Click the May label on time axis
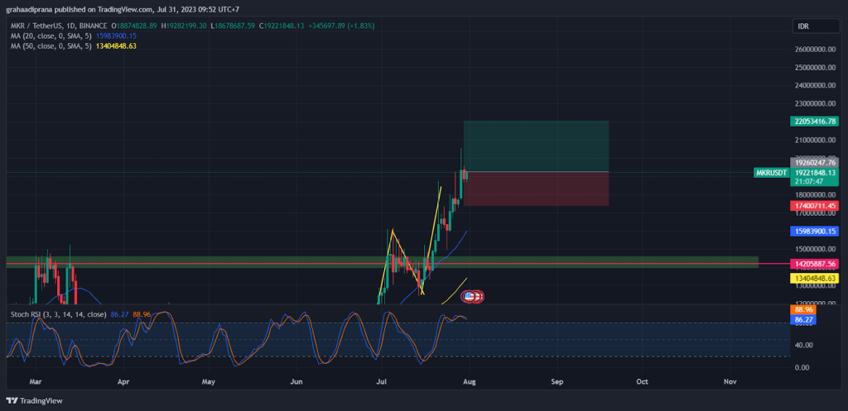The width and height of the screenshot is (848, 411). click(x=208, y=381)
